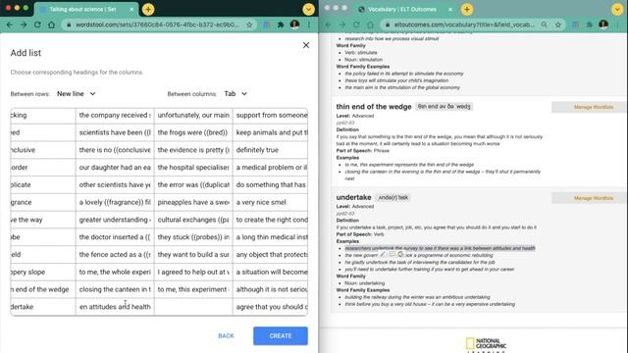Click the CREATE button
The height and width of the screenshot is (353, 628).
tap(281, 335)
